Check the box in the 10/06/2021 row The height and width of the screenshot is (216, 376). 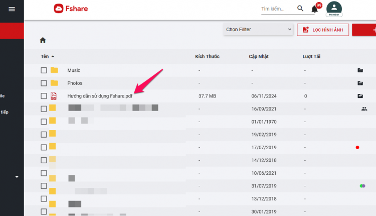click(44, 173)
